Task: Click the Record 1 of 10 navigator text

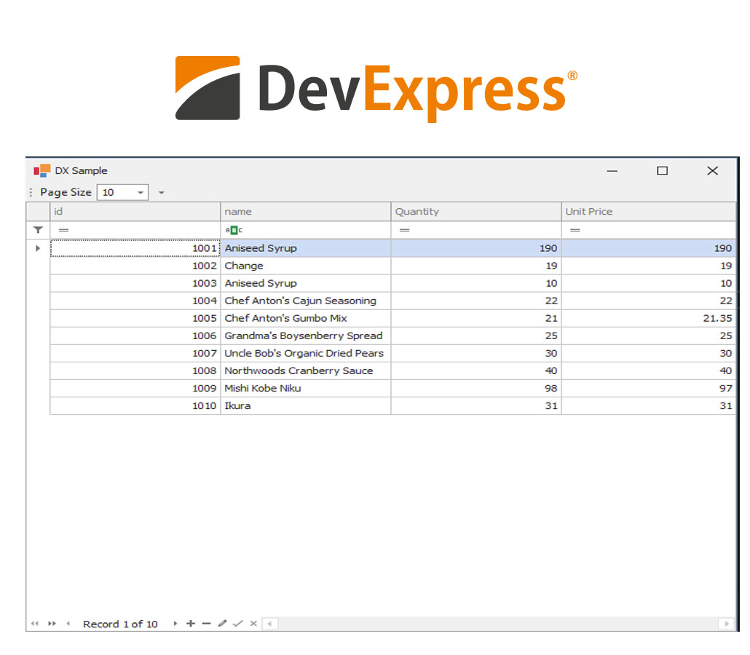Action: click(x=120, y=624)
